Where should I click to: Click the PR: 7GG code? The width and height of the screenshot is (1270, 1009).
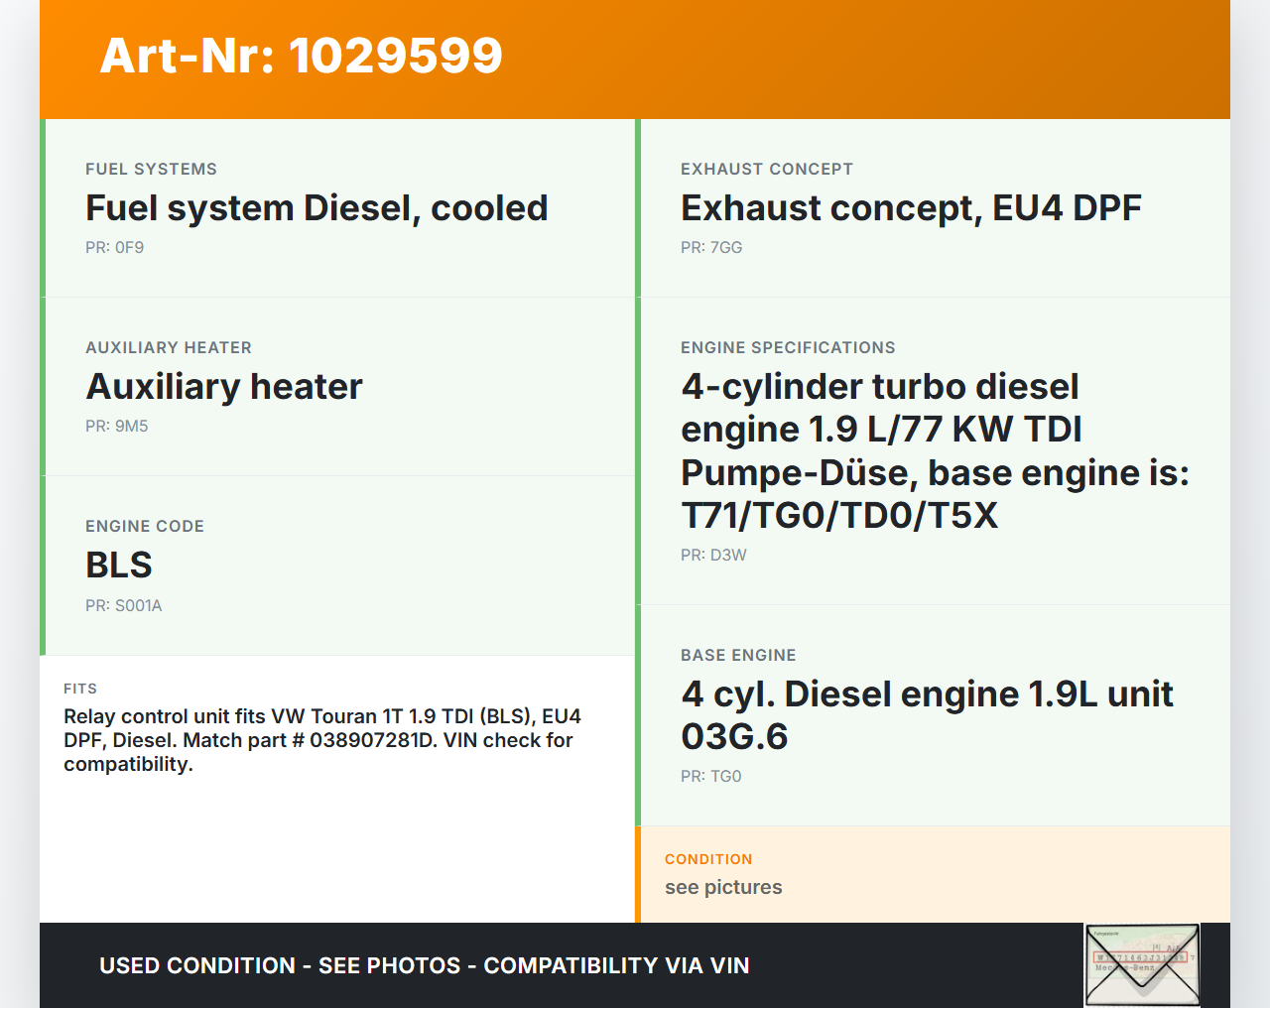[710, 248]
